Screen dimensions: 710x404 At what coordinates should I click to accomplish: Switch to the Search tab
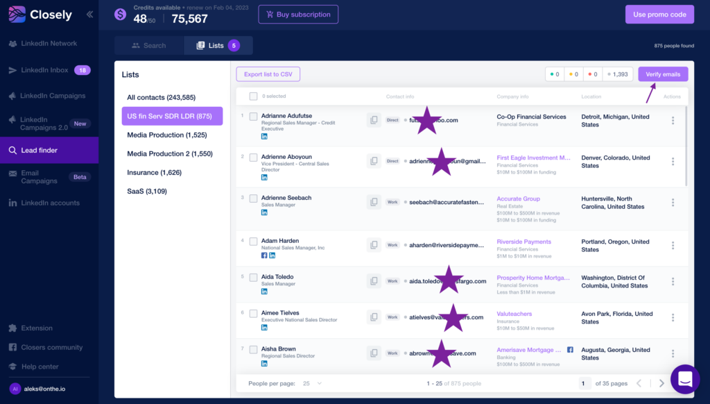pyautogui.click(x=149, y=46)
